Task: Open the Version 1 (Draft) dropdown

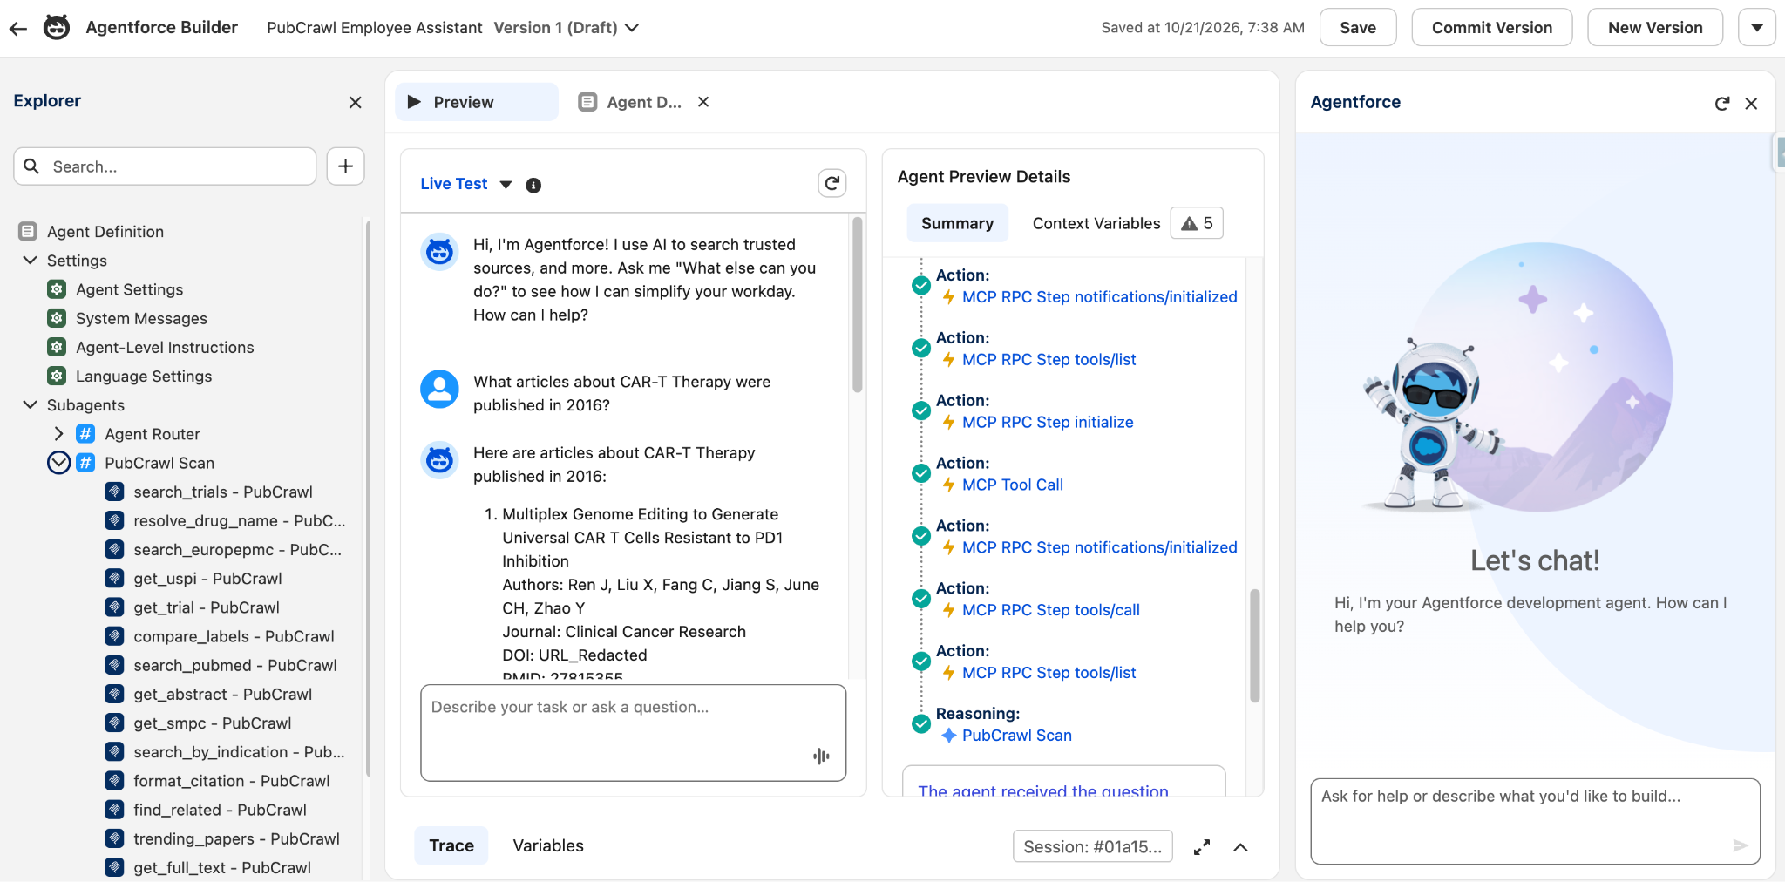Action: tap(567, 28)
